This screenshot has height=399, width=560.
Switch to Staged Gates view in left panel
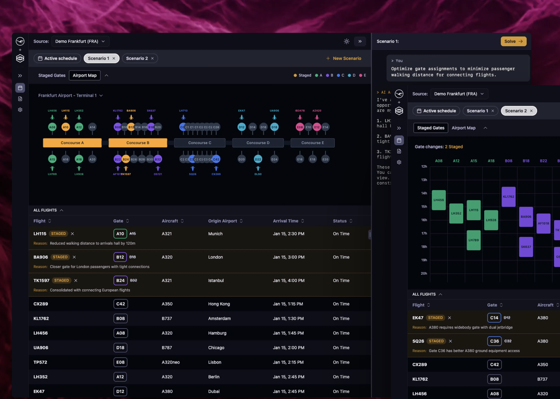pos(52,75)
